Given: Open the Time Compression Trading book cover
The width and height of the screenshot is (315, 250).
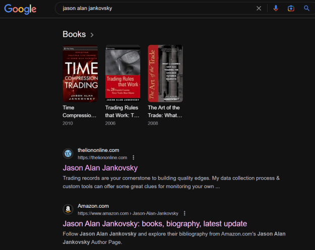Looking at the screenshot, I should (x=80, y=73).
